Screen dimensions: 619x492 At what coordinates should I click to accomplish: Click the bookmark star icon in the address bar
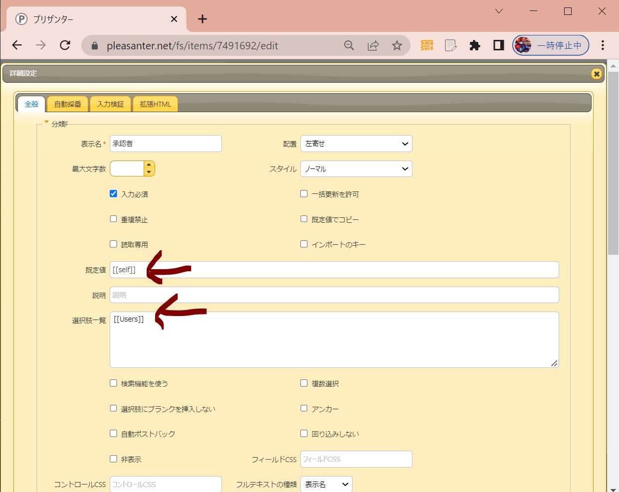[x=397, y=46]
